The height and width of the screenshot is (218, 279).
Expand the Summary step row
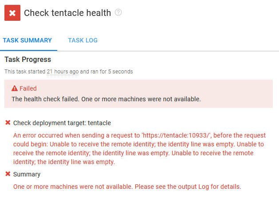point(27,174)
